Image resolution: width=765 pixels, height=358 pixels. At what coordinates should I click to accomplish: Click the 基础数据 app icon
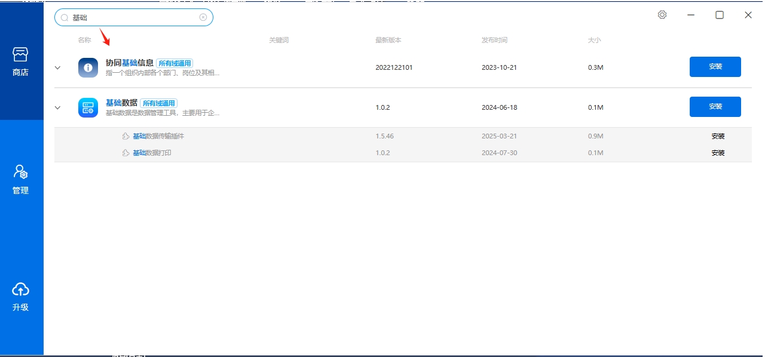88,107
